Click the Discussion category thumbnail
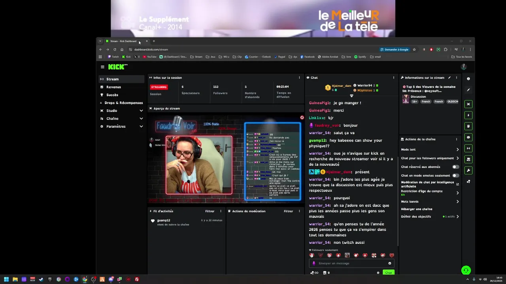This screenshot has width=506, height=284. point(406,99)
